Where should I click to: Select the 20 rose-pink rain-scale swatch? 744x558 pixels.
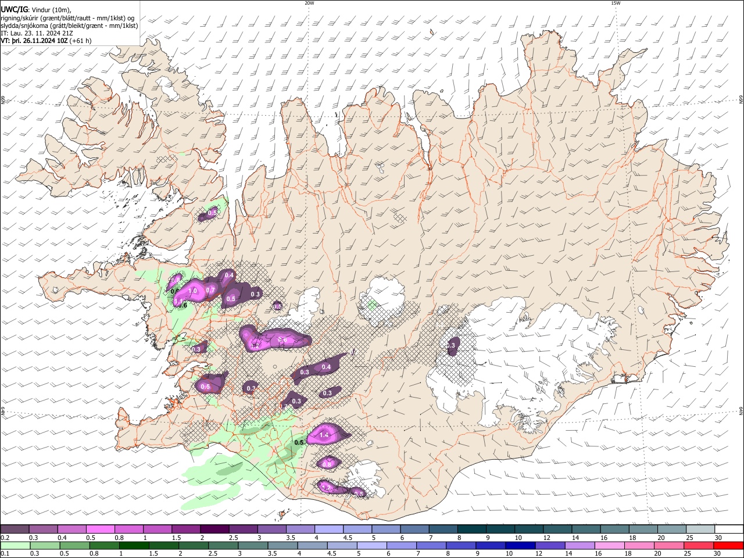[670, 545]
